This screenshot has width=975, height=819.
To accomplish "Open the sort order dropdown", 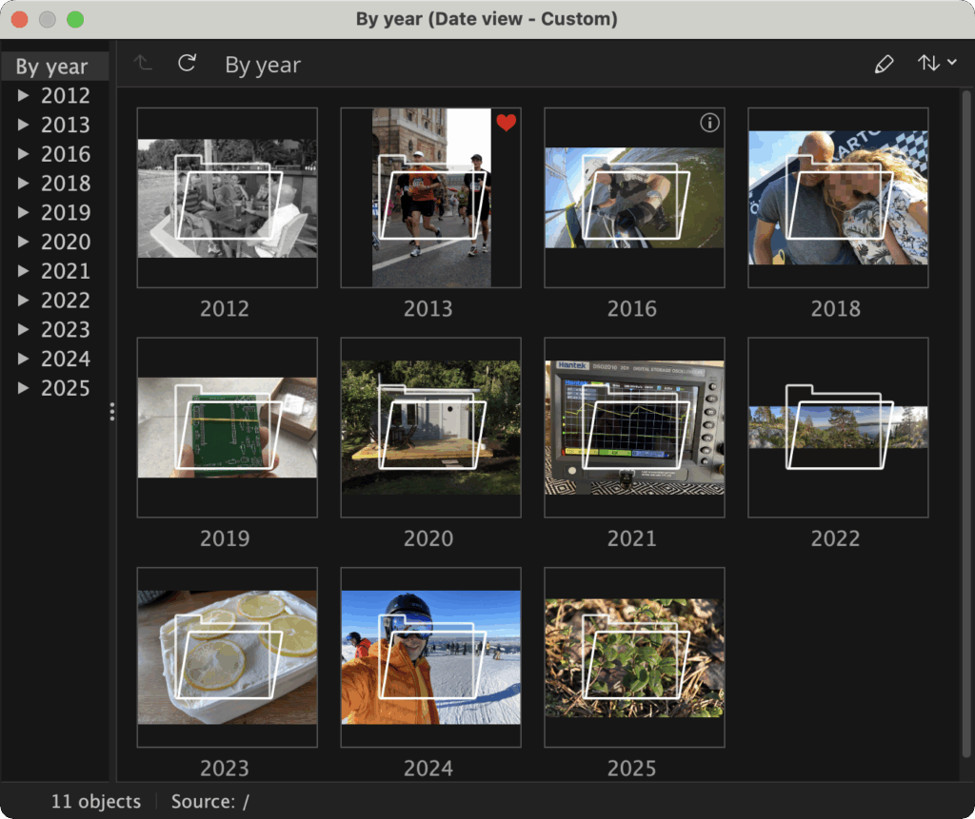I will (937, 64).
